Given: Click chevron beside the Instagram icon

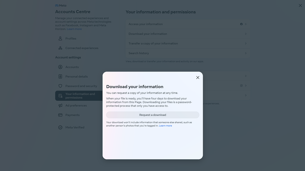Looking at the screenshot, I should [x=246, y=86].
